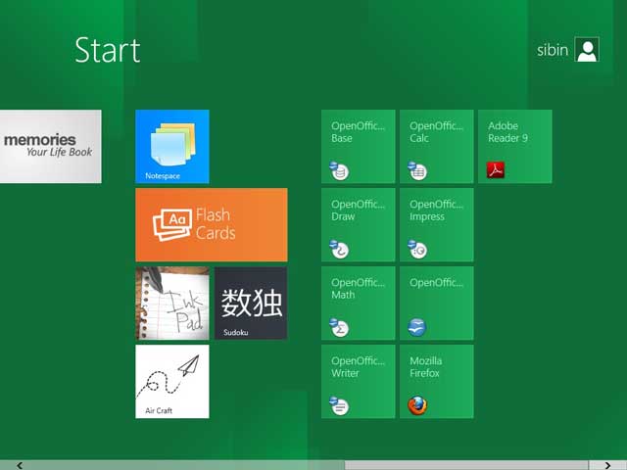Open the Notespace app tile

click(172, 146)
